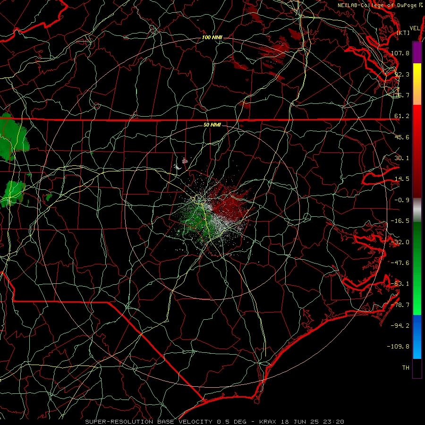The height and width of the screenshot is (425, 425).
Task: Click the -78.7 legend value
Action: point(400,305)
